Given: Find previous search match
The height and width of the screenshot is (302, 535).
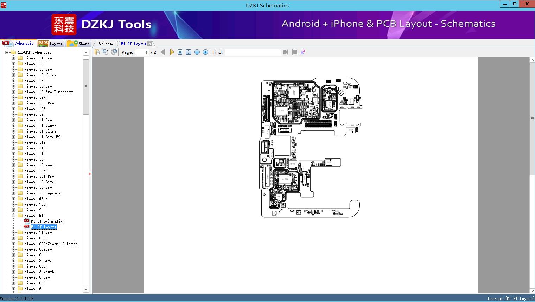Looking at the screenshot, I should point(286,52).
